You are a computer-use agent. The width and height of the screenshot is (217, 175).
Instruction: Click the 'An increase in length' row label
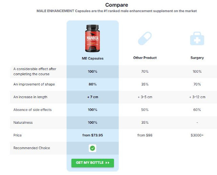(30, 97)
